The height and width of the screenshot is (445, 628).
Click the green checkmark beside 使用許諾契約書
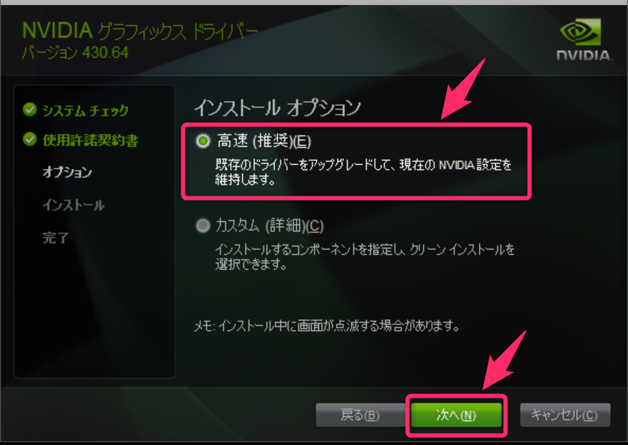coord(30,139)
